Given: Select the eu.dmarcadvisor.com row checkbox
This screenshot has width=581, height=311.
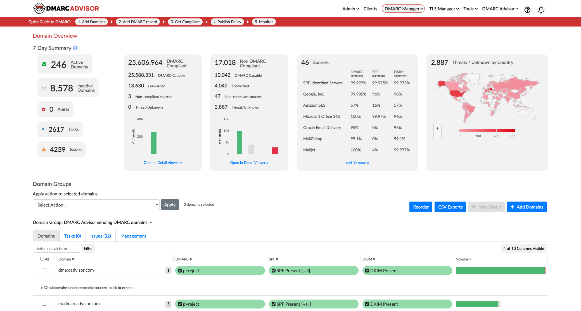Looking at the screenshot, I should pyautogui.click(x=44, y=304).
